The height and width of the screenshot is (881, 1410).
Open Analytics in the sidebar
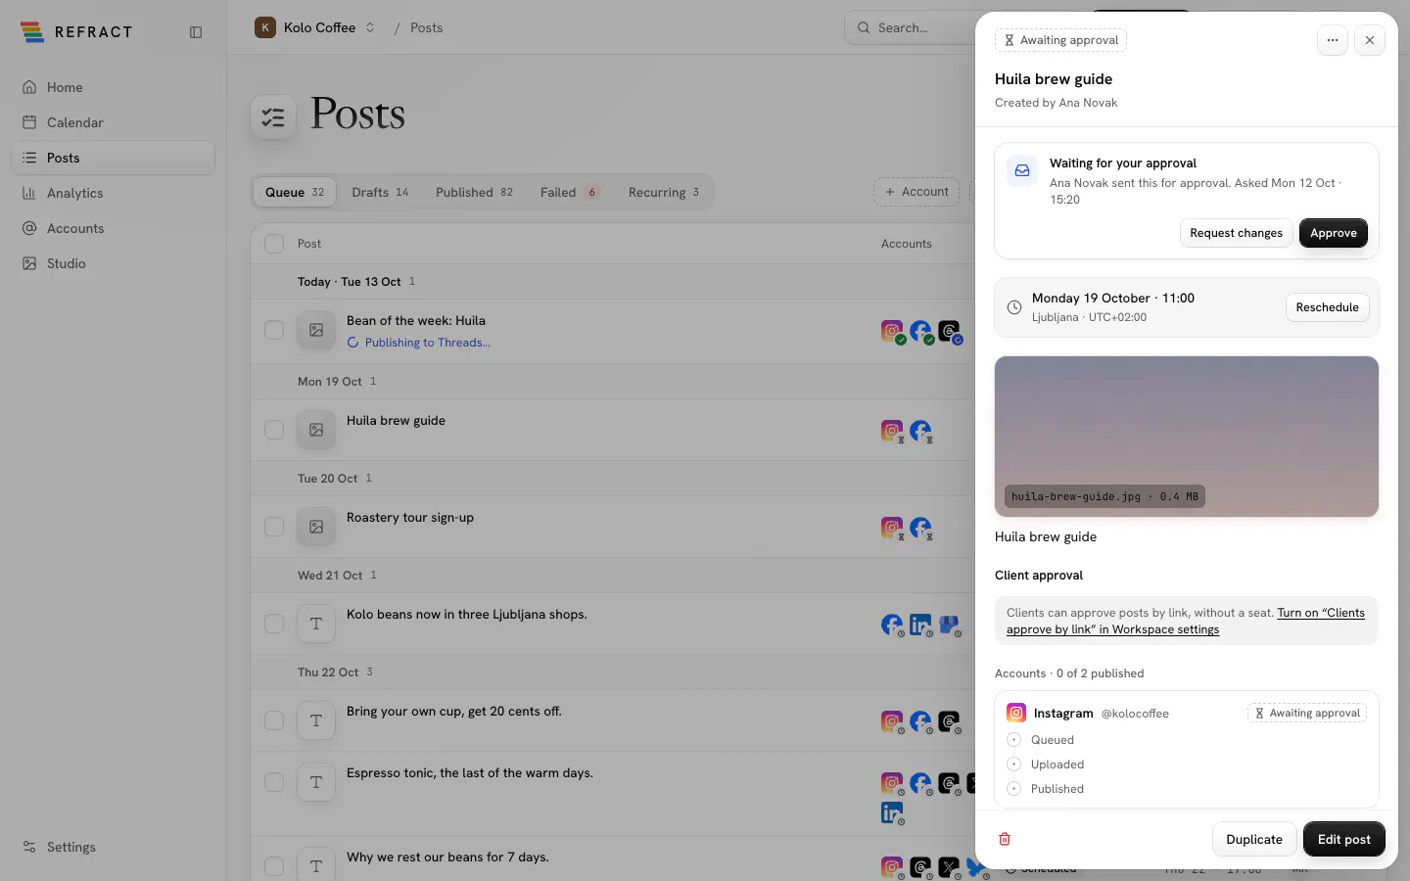pos(113,193)
